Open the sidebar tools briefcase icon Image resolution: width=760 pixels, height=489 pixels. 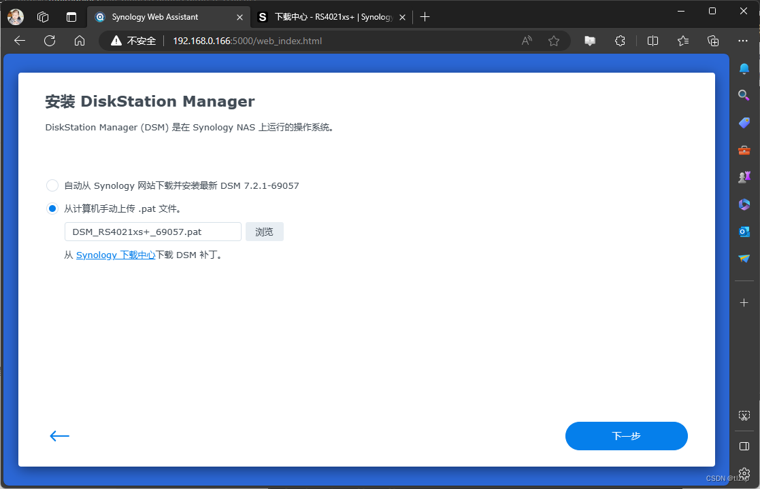[x=744, y=150]
